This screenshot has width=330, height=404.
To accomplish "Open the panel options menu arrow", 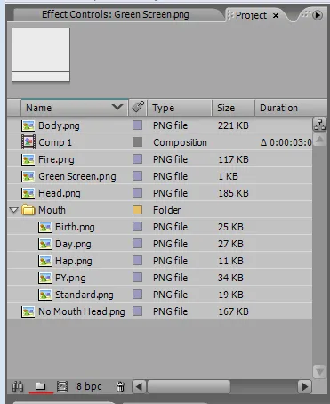I will tap(318, 15).
